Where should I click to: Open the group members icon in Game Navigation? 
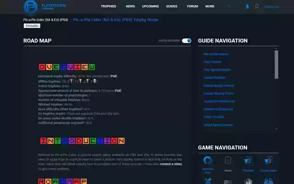(x=268, y=181)
